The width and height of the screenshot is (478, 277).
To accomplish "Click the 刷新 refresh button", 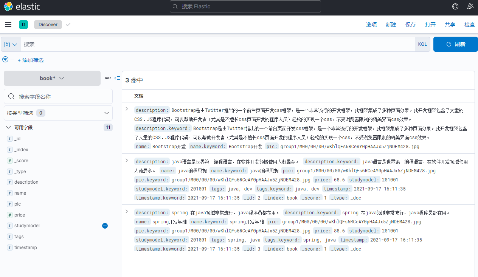I will 456,44.
